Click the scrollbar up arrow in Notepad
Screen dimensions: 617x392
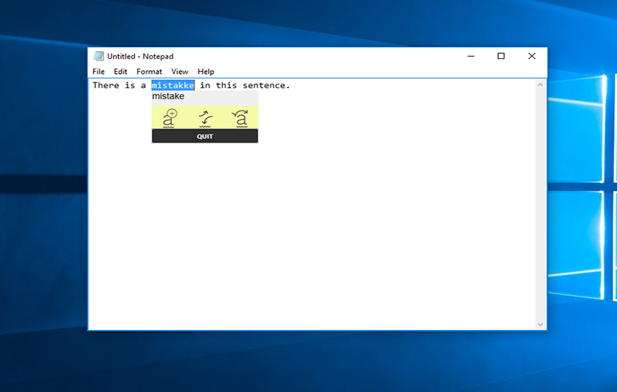[540, 84]
